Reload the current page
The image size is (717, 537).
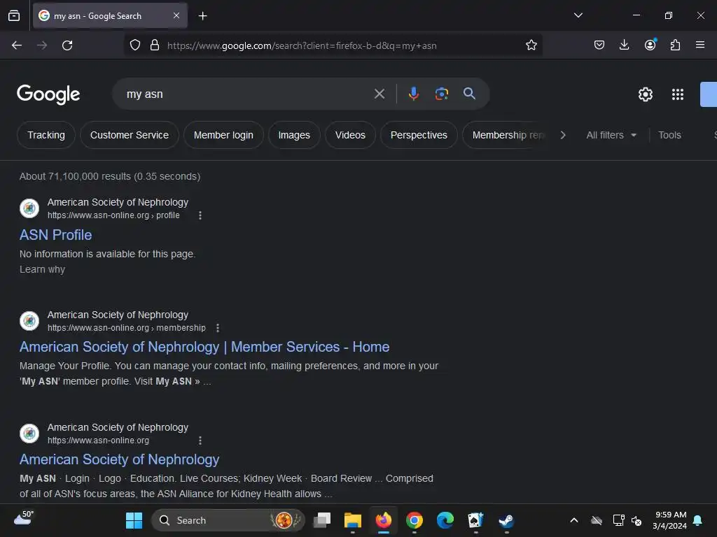(x=67, y=45)
